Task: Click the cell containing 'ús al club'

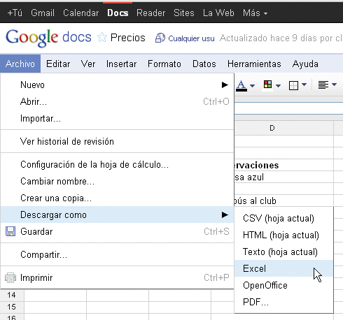Action: click(x=284, y=201)
